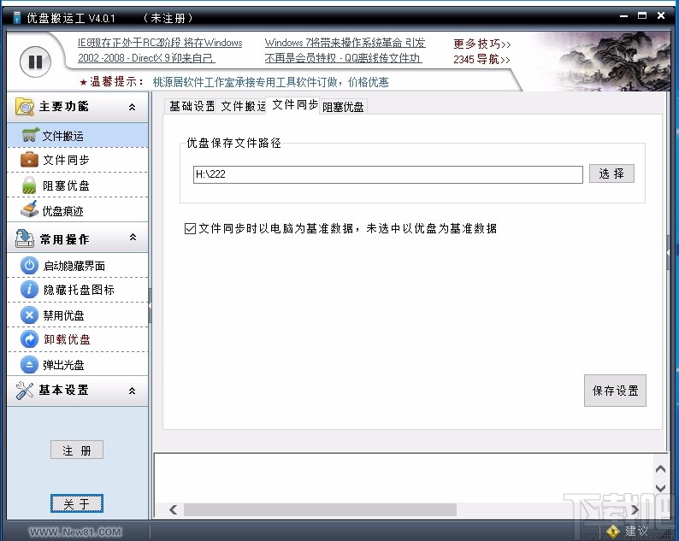Screen dimensions: 679x541
Task: Click the 保存设置 button
Action: [x=615, y=391]
